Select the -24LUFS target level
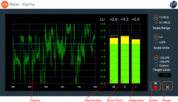The image size is (178, 102). [164, 62]
